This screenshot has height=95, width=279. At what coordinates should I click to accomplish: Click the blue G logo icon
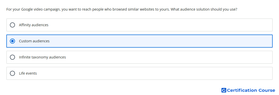(x=224, y=90)
